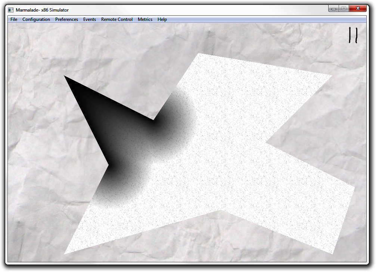Click the inward notch on the shape's right edge
This screenshot has height=272, width=376.
[x=266, y=143]
